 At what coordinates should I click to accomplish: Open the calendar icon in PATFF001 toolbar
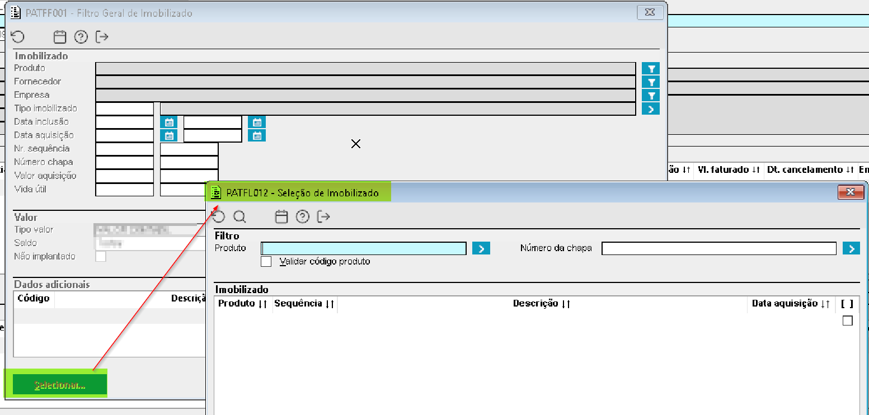pyautogui.click(x=60, y=37)
